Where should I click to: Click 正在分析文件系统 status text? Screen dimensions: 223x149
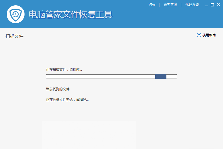click(67, 100)
